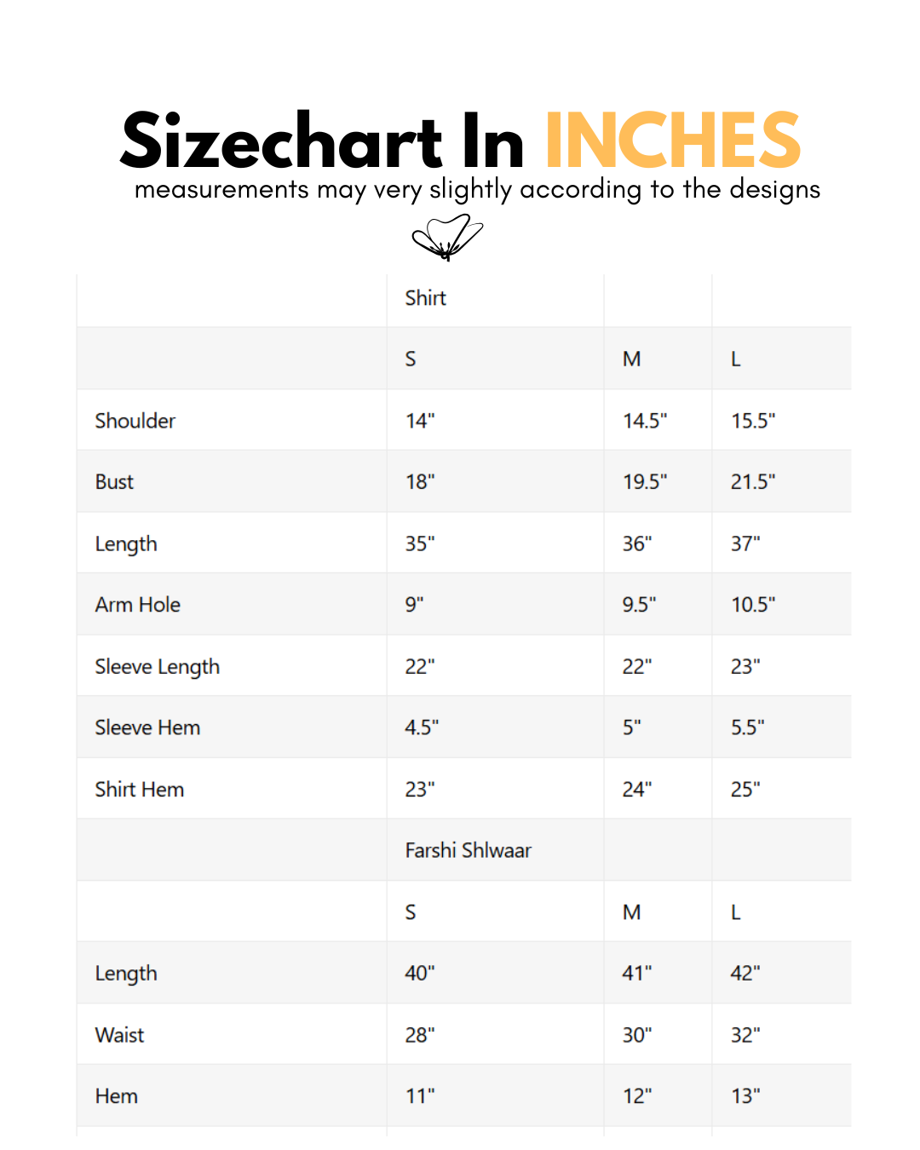920x1150 pixels.
Task: Select the 42" shalwar length large value
Action: click(x=745, y=973)
